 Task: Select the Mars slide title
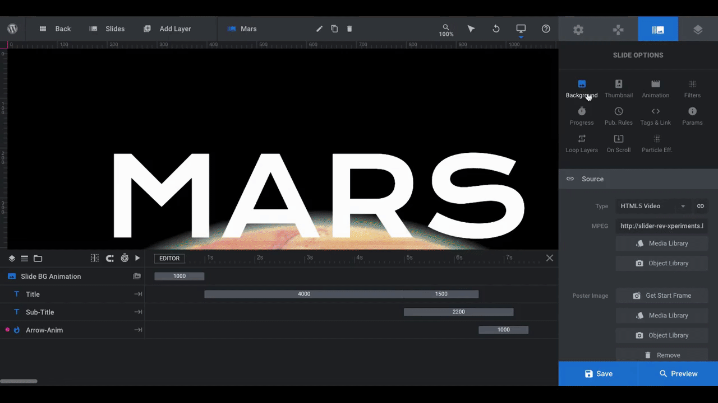point(248,29)
